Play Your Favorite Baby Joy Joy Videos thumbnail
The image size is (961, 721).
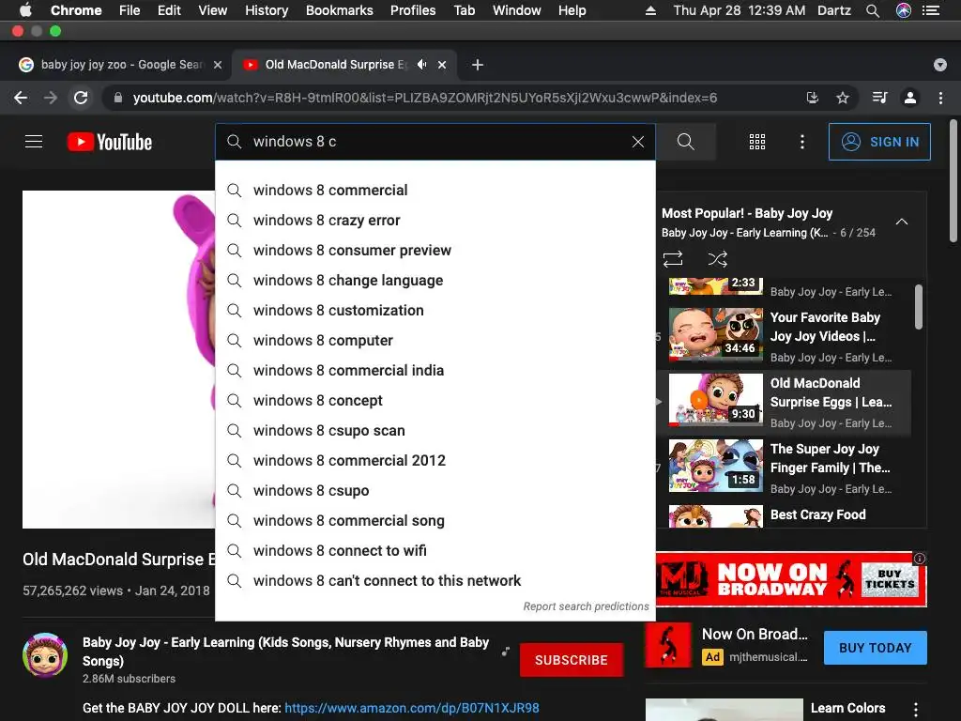click(x=716, y=334)
